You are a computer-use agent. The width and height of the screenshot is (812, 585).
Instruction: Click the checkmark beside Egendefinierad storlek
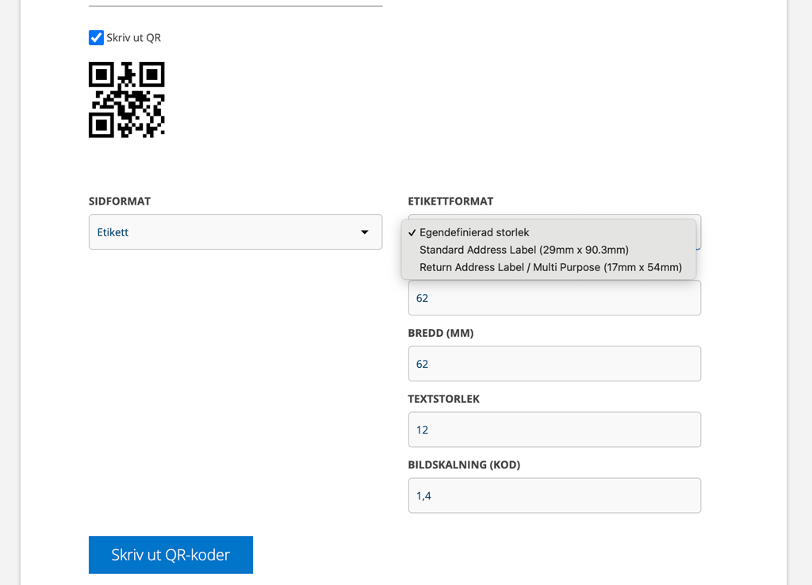pos(412,232)
